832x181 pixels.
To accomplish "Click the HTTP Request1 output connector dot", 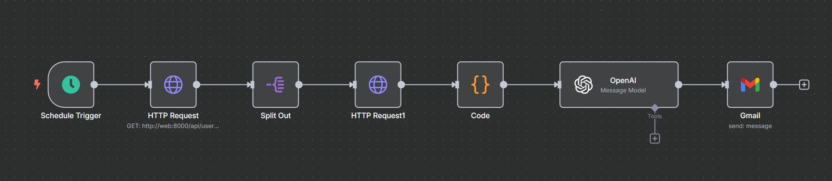I will click(401, 85).
